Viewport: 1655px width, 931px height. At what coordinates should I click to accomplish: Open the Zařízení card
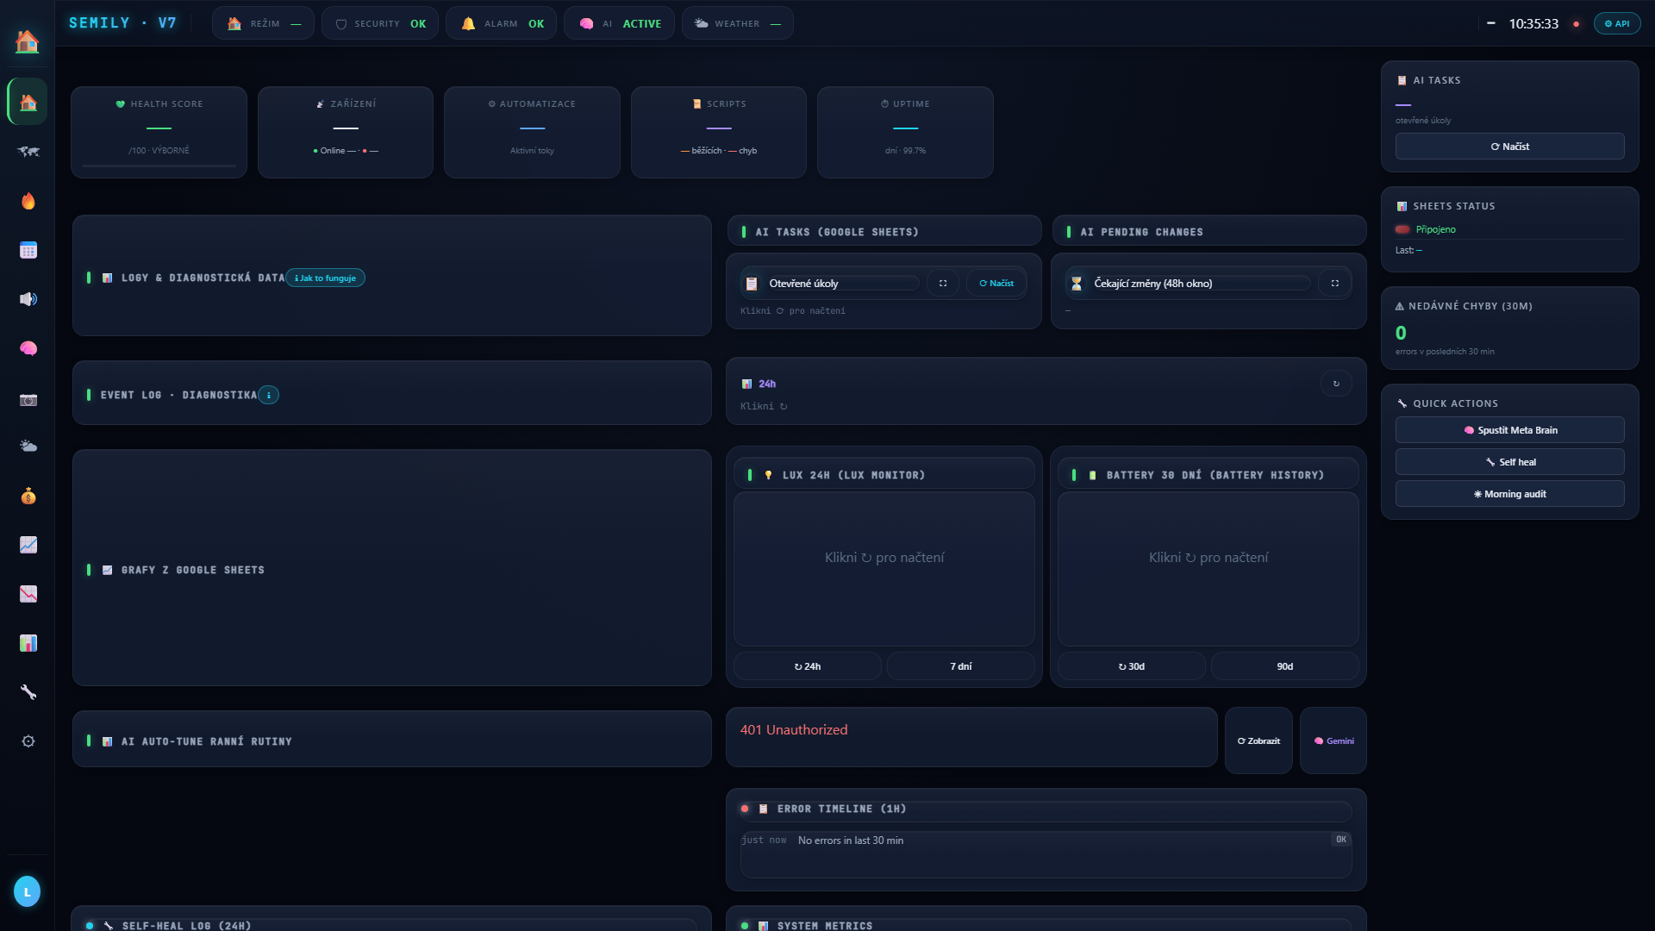(x=346, y=132)
